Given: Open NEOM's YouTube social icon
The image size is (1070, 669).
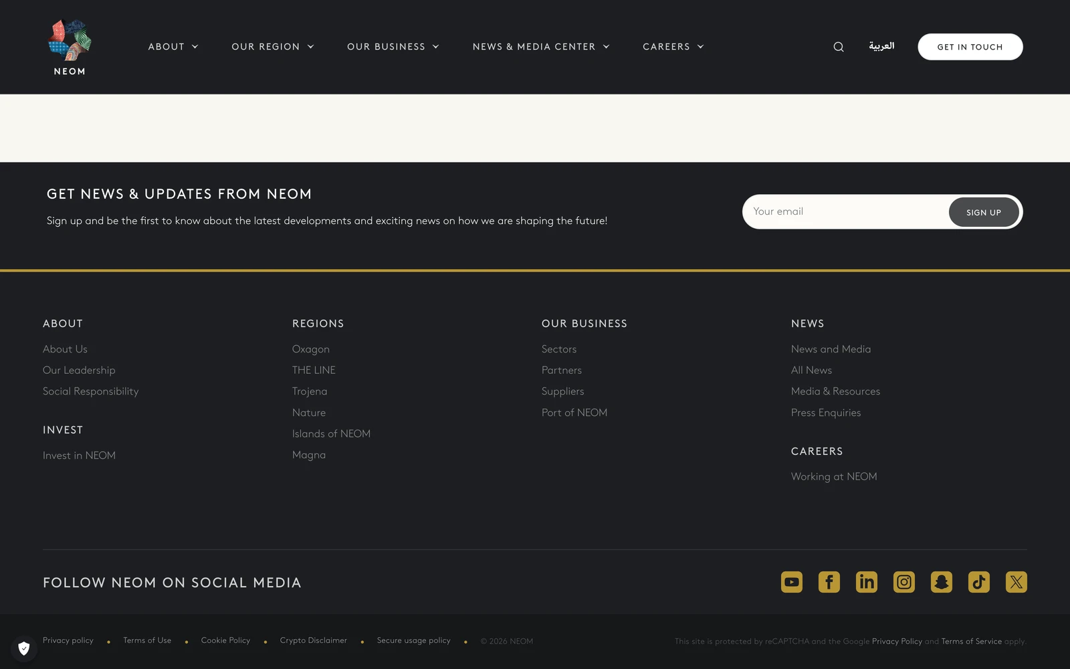Looking at the screenshot, I should (x=792, y=582).
